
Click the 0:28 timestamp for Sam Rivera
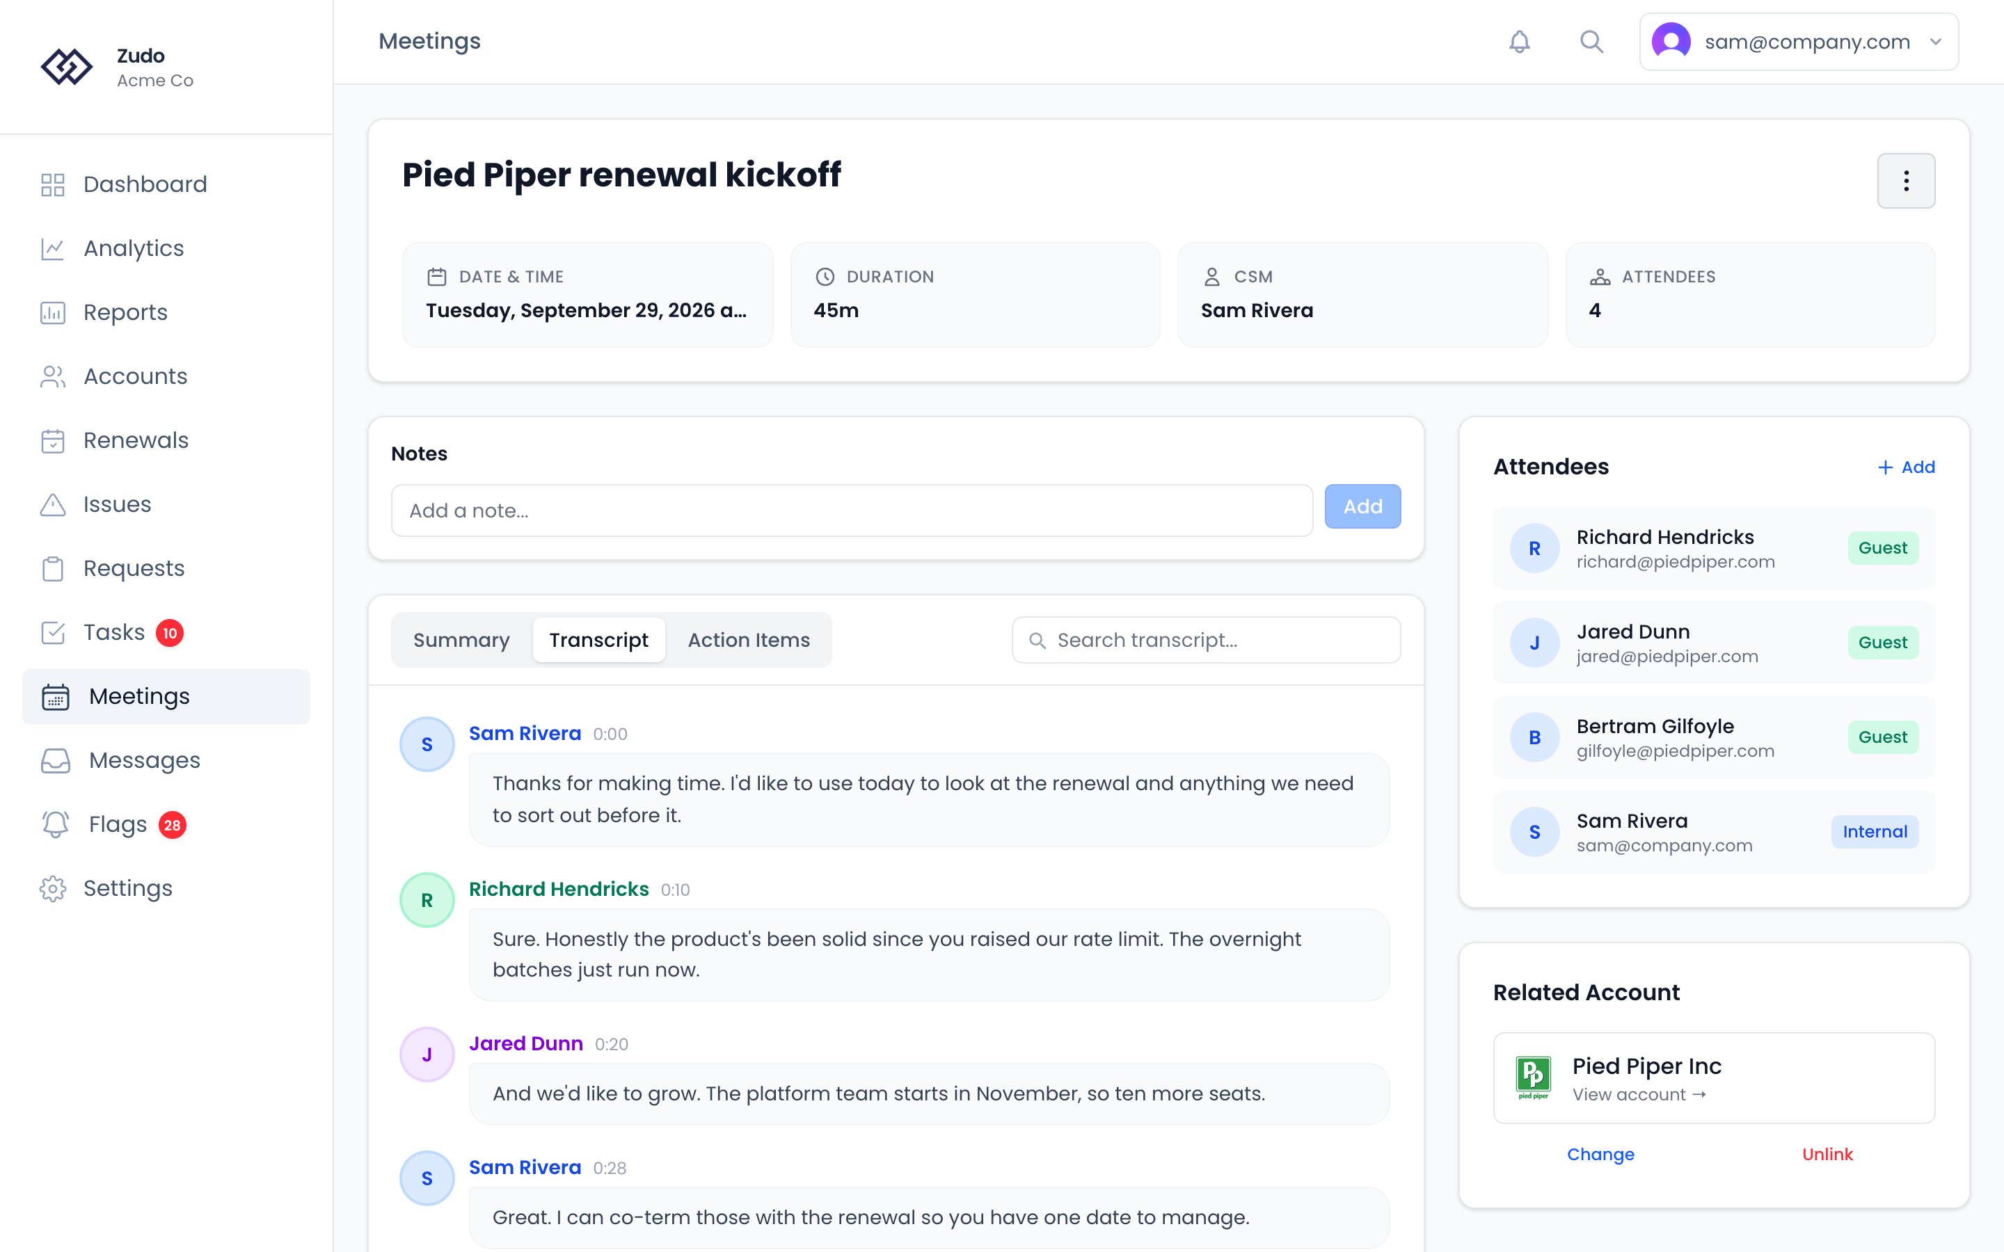tap(610, 1168)
